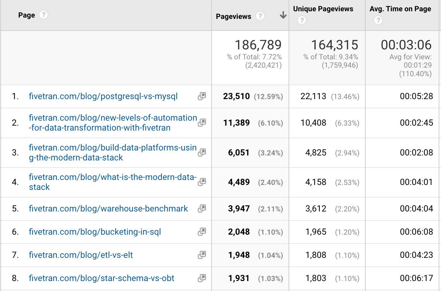Select unique pageviews cell 4,158
This screenshot has width=441, height=291.
click(316, 182)
